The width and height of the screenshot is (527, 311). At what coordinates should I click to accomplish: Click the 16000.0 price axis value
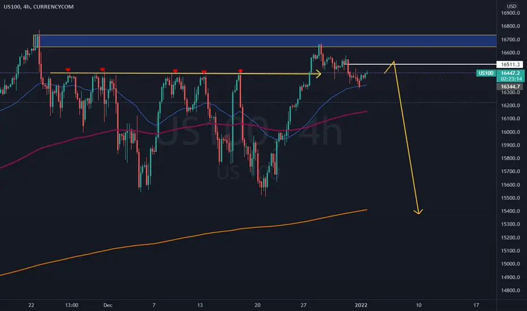[x=510, y=132]
